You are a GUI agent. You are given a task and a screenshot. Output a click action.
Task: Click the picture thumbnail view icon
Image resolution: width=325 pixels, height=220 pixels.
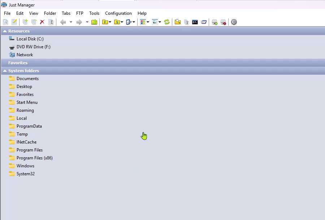[155, 22]
